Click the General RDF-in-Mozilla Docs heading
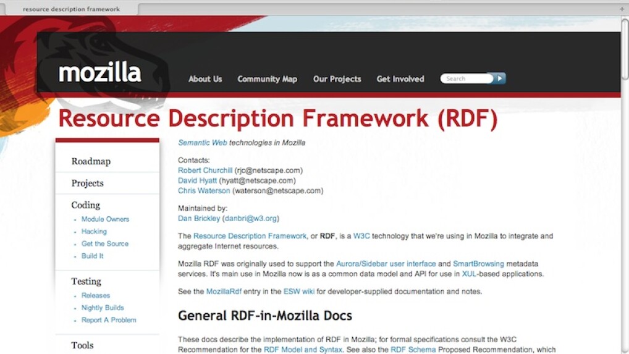629x354 pixels. tap(264, 316)
